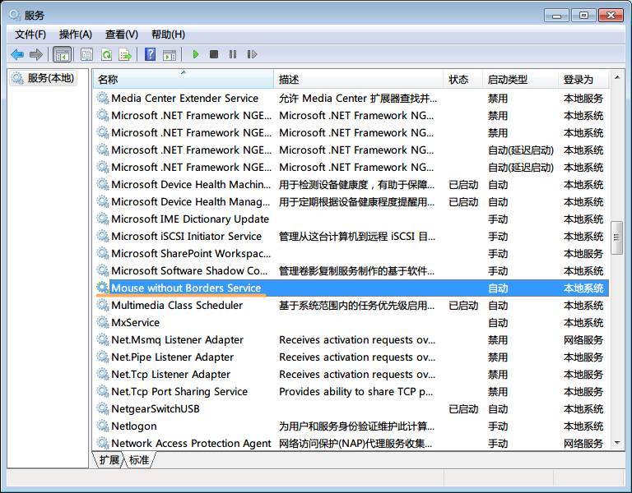Screen dimensions: 632x493
Task: Sort by the 登录为 column header
Action: tap(583, 79)
